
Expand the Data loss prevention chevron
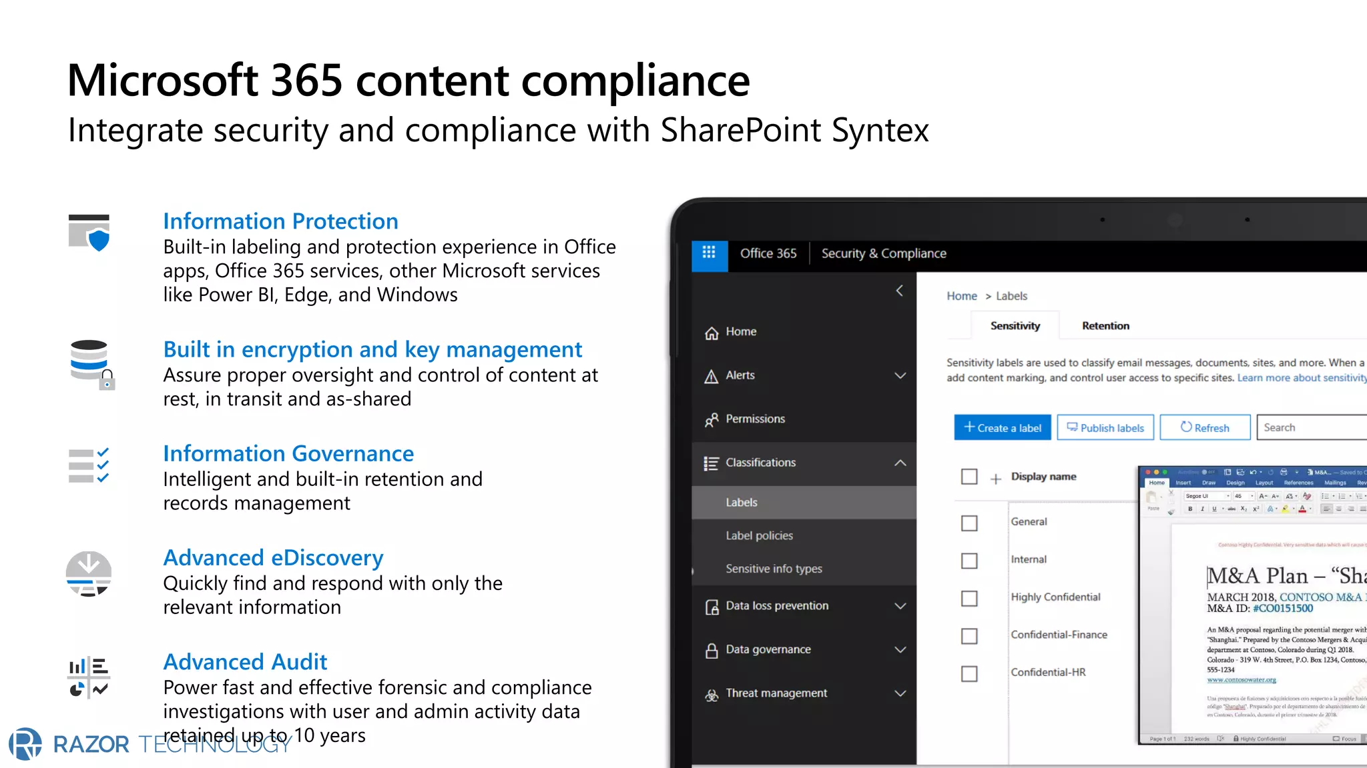[900, 606]
